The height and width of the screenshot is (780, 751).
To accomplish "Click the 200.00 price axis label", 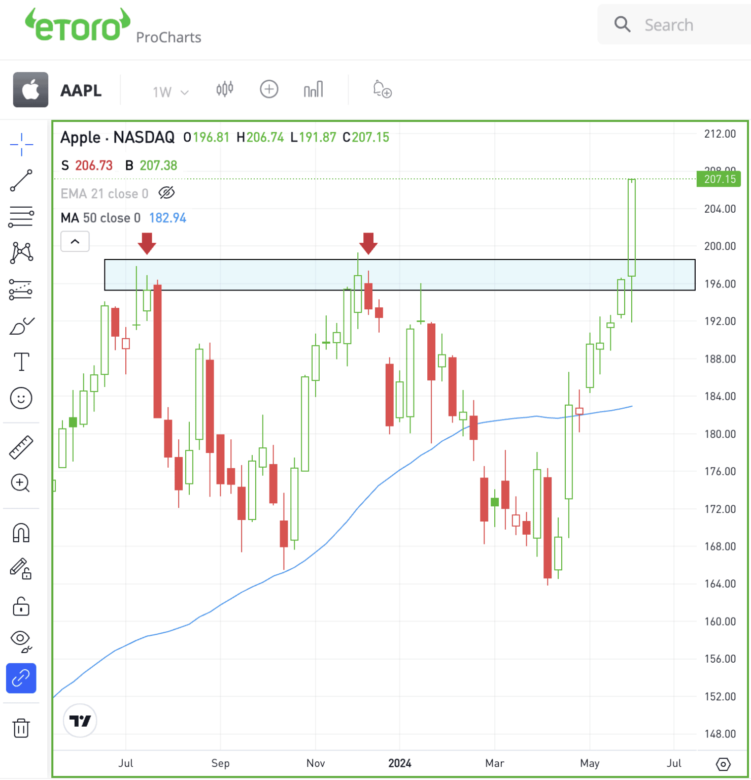I will tap(720, 246).
